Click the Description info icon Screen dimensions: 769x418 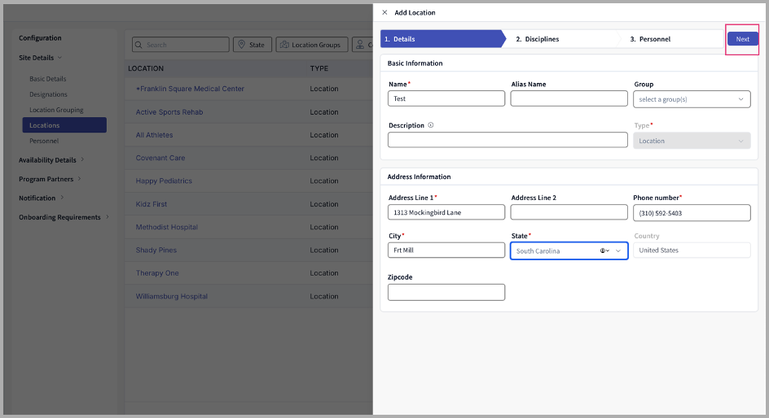431,125
